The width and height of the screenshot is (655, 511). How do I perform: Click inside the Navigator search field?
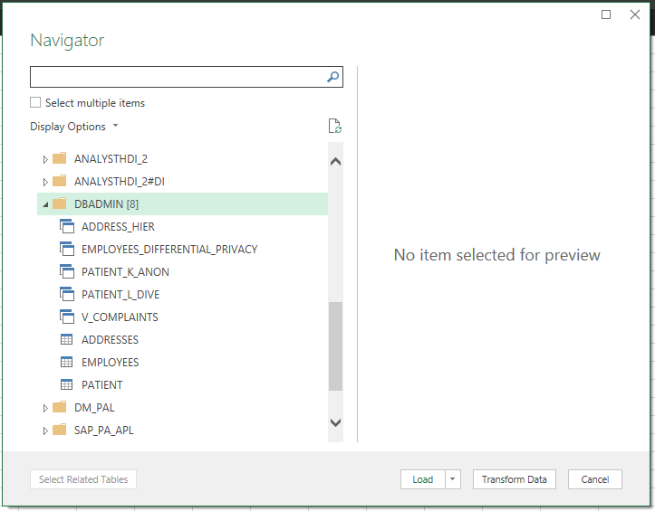coord(178,77)
